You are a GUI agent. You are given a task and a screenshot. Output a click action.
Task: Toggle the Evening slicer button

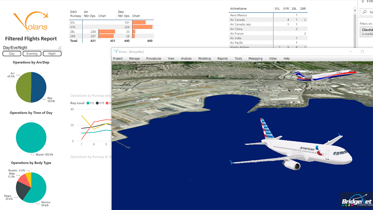click(32, 54)
